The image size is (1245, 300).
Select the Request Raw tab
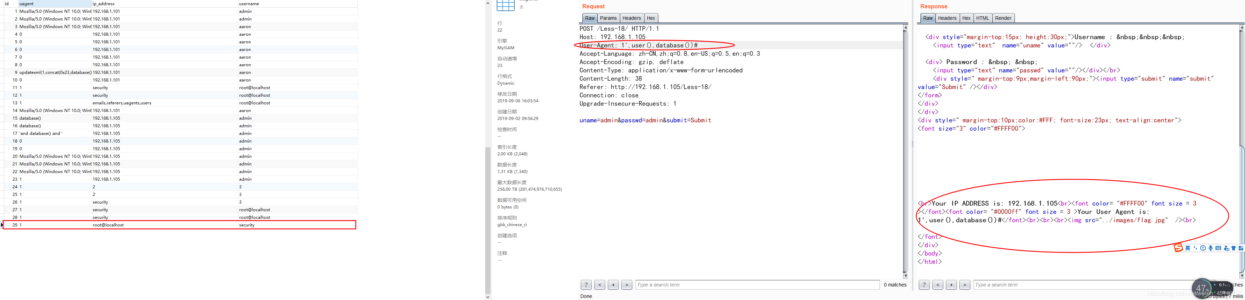pyautogui.click(x=590, y=18)
